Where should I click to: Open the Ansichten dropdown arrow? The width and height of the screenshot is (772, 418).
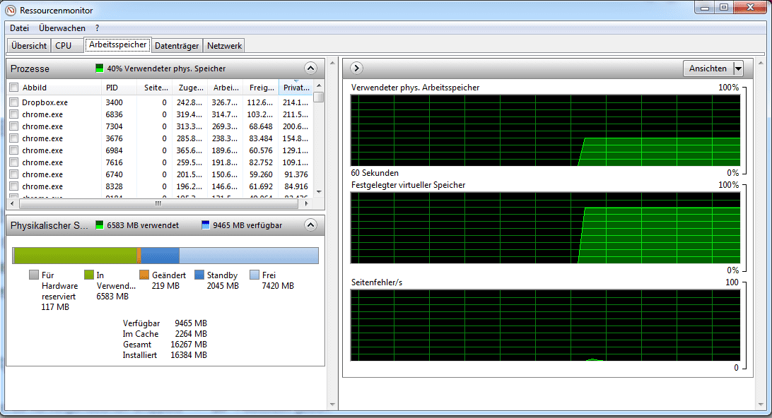(x=738, y=68)
